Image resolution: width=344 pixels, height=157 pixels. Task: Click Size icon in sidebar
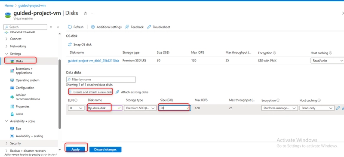coord(12,129)
